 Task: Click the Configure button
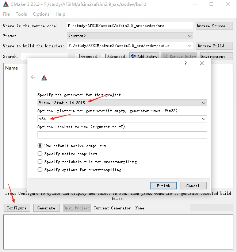(17, 208)
